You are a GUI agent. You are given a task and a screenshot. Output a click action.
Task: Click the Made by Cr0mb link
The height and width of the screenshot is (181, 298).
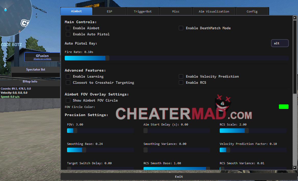(x=42, y=59)
